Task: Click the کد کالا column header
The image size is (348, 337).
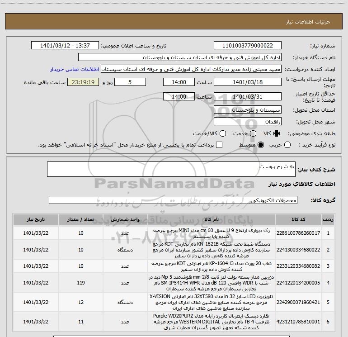Action: (x=298, y=220)
